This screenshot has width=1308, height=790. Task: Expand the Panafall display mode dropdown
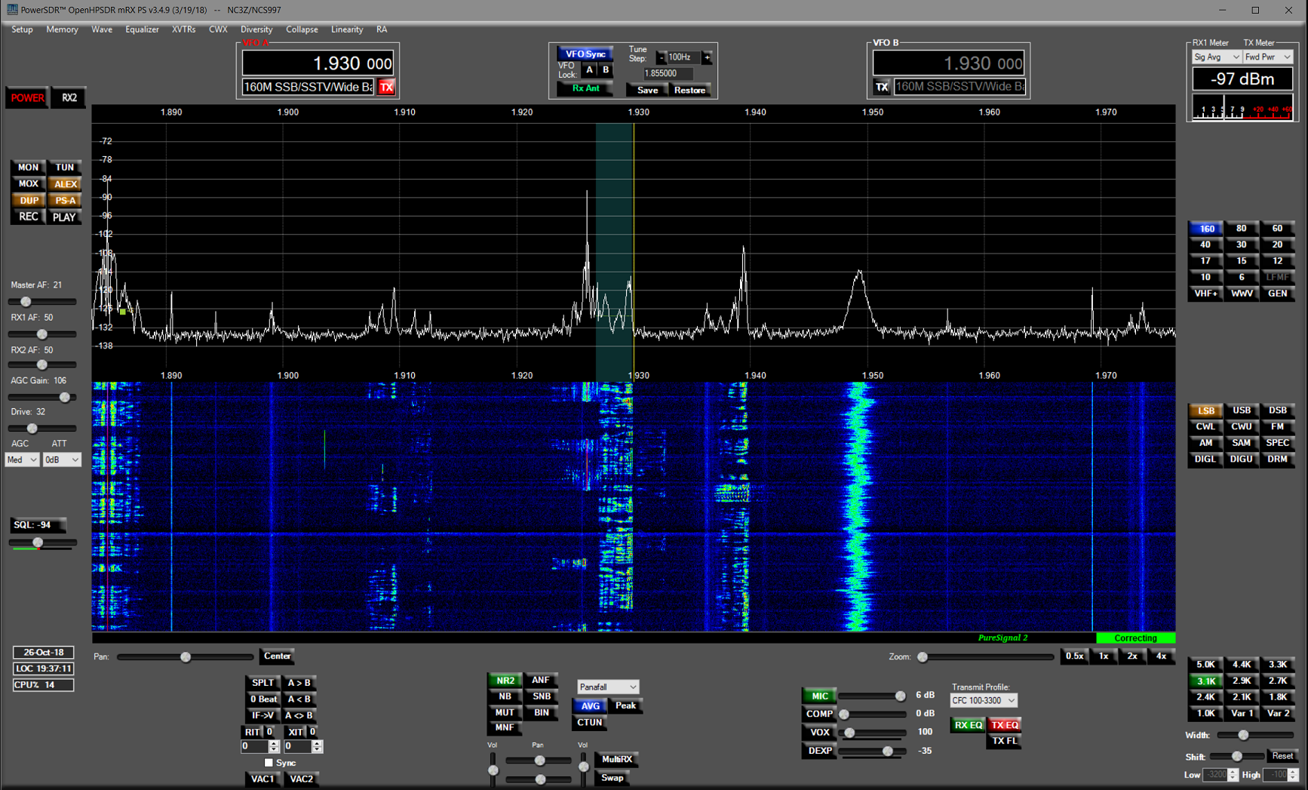(608, 687)
